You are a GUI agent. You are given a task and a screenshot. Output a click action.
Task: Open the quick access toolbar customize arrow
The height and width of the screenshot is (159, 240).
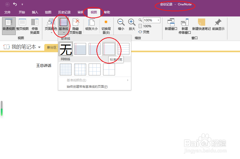coord(22,4)
